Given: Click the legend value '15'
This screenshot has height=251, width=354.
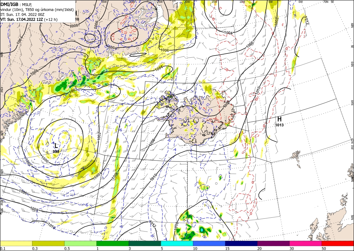Looking at the screenshot, I should [x=227, y=249].
